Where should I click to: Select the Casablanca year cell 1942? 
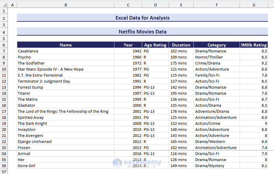[128, 51]
